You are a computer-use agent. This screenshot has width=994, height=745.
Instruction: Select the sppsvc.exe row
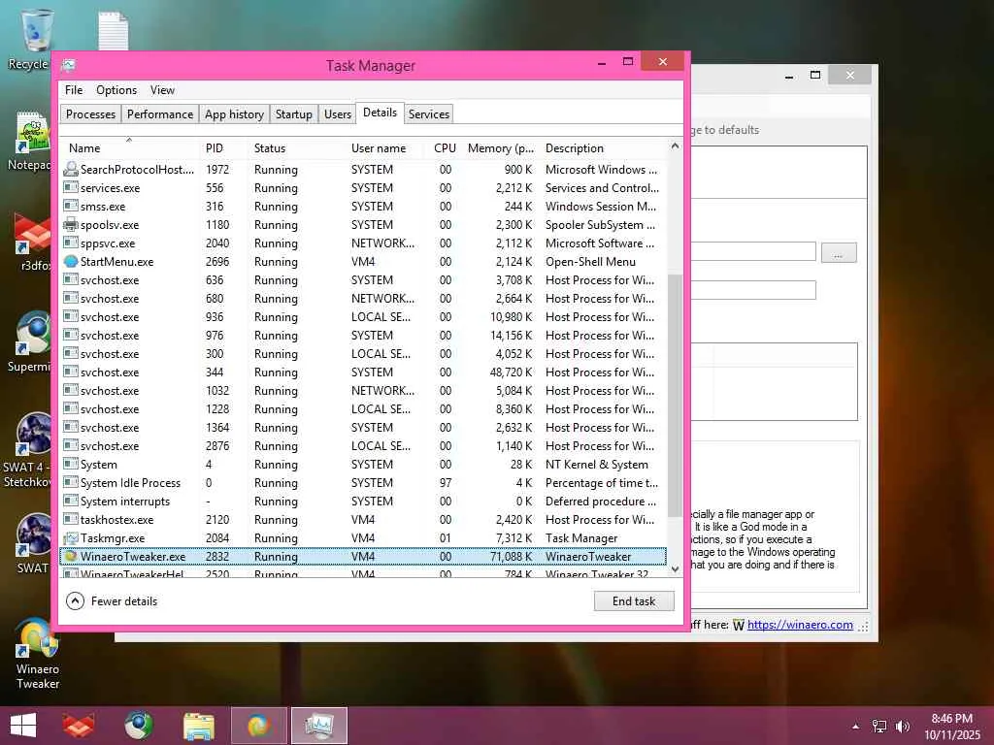[x=363, y=243]
